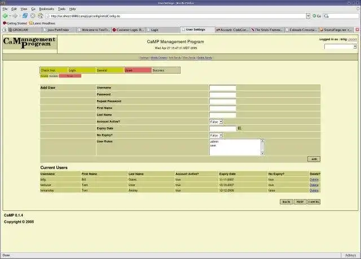
Task: Click the Adblock status bar item
Action: (x=350, y=255)
